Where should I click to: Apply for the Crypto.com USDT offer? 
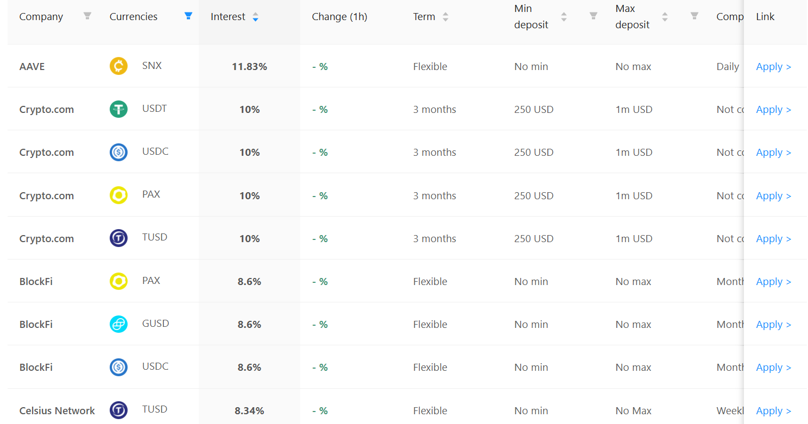click(x=773, y=110)
